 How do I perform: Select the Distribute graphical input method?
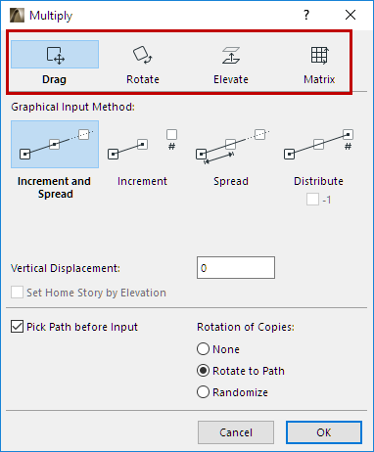(x=319, y=144)
